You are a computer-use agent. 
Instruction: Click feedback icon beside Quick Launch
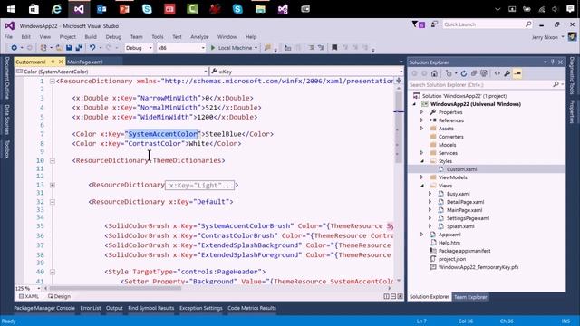point(434,24)
